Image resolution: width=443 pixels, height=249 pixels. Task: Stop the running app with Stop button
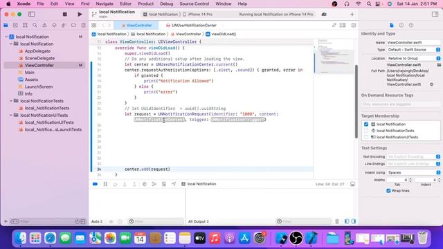click(x=64, y=14)
